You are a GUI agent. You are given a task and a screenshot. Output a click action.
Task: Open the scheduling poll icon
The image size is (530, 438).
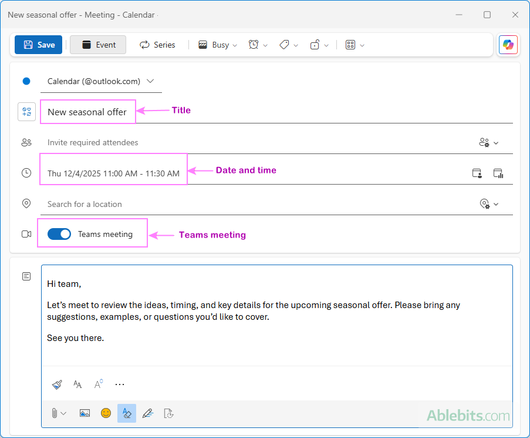[x=498, y=173]
